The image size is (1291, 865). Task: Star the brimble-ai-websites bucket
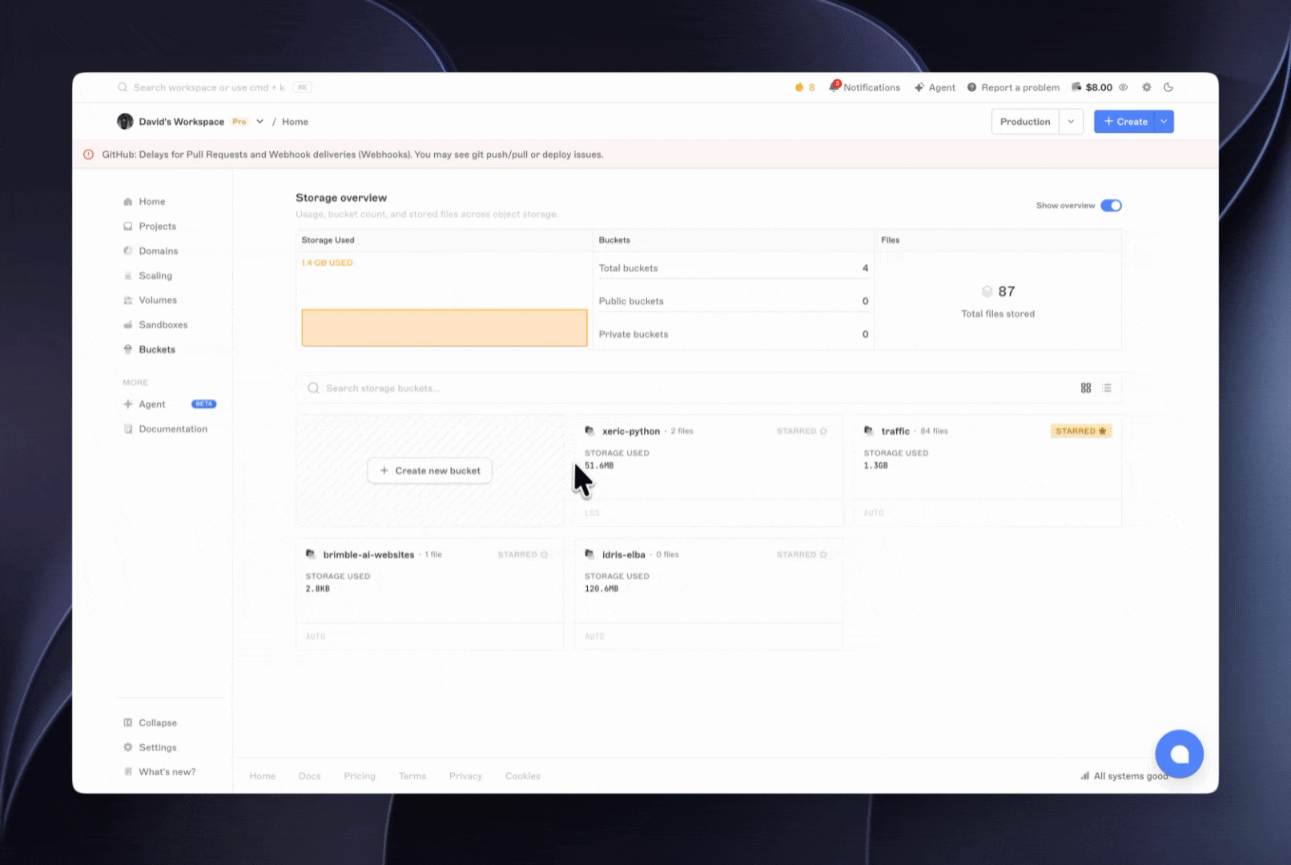tap(523, 554)
